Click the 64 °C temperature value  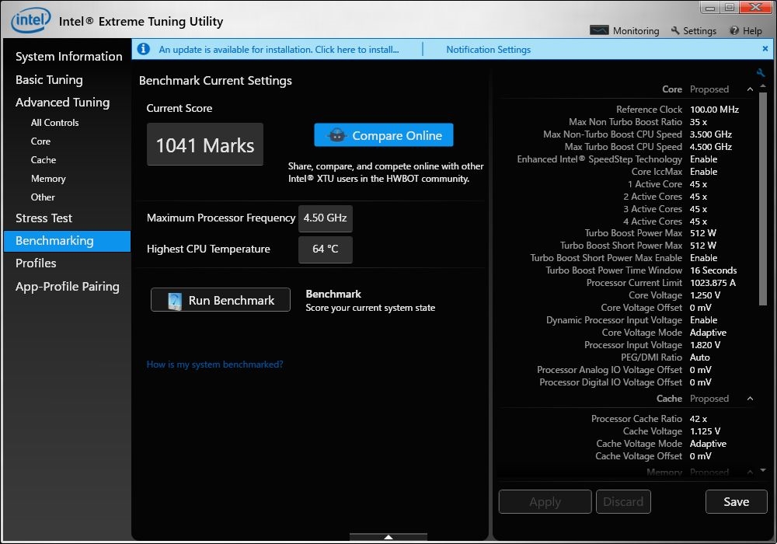325,249
